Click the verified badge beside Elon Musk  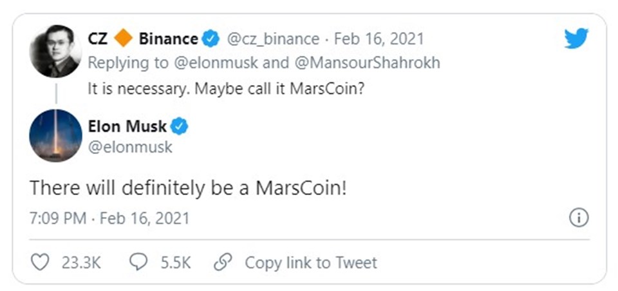pyautogui.click(x=180, y=127)
